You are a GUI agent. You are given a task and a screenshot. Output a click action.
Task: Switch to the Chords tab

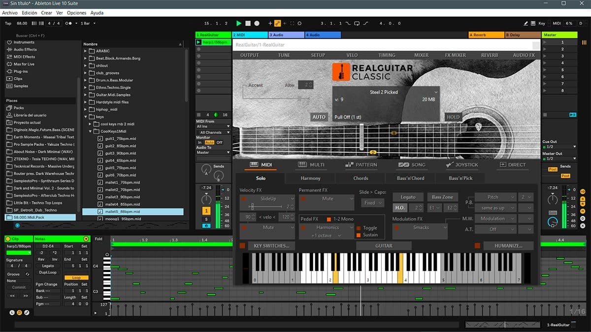click(x=361, y=178)
